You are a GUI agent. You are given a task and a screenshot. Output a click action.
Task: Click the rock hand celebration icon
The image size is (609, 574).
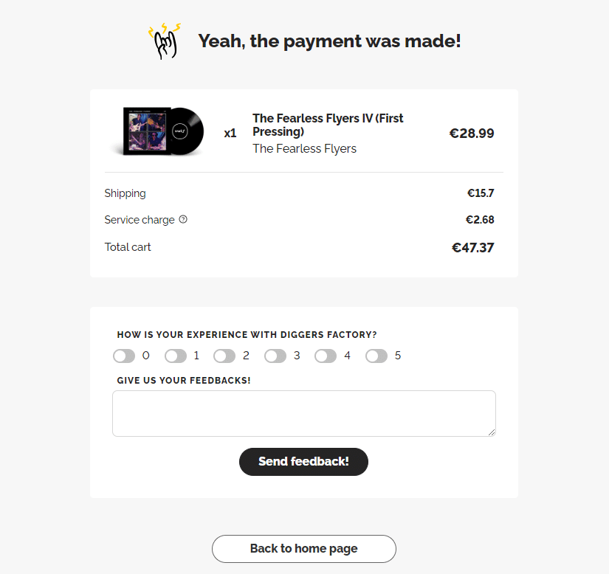(165, 42)
